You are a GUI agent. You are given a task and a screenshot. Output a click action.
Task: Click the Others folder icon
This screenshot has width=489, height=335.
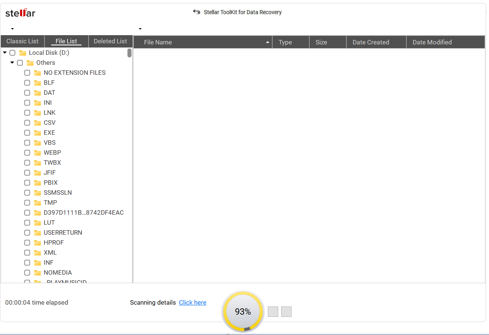tap(30, 63)
